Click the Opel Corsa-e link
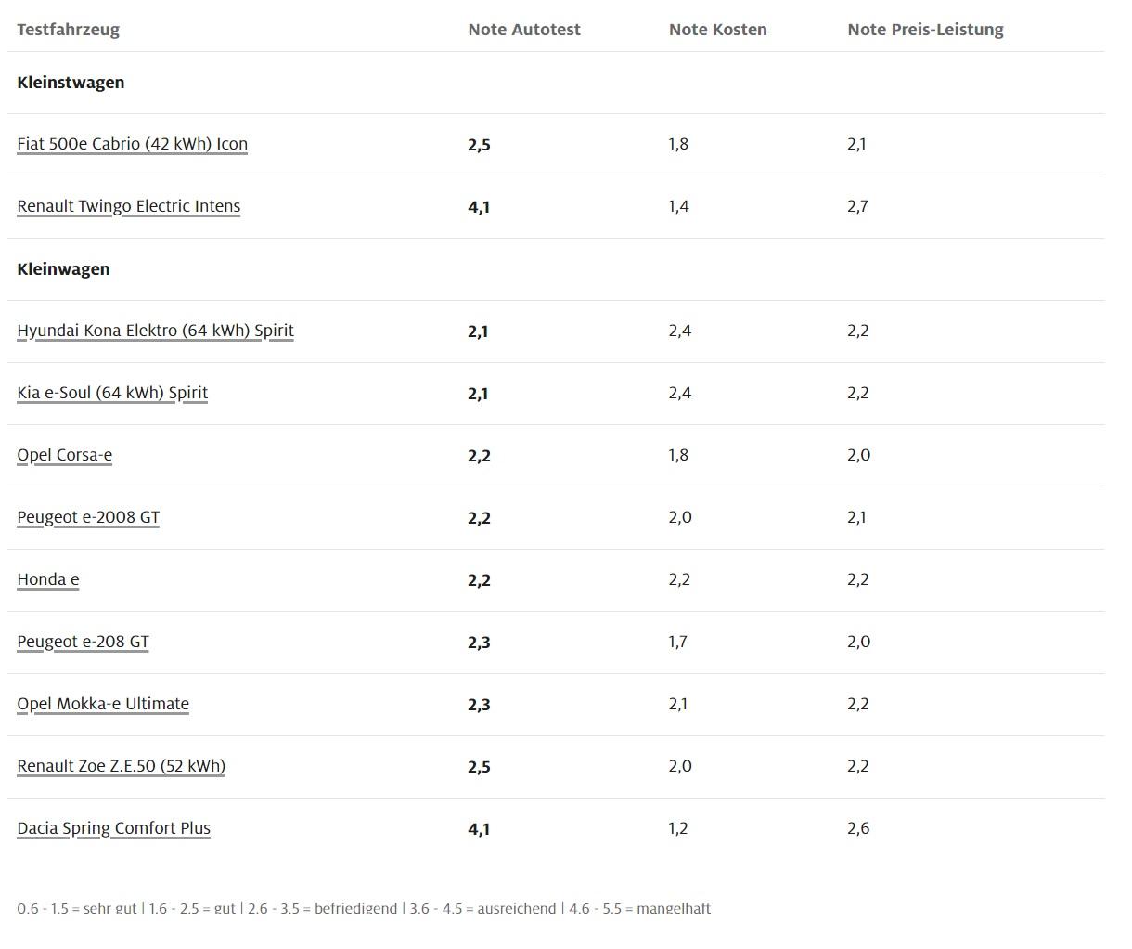1132x949 pixels. (64, 455)
